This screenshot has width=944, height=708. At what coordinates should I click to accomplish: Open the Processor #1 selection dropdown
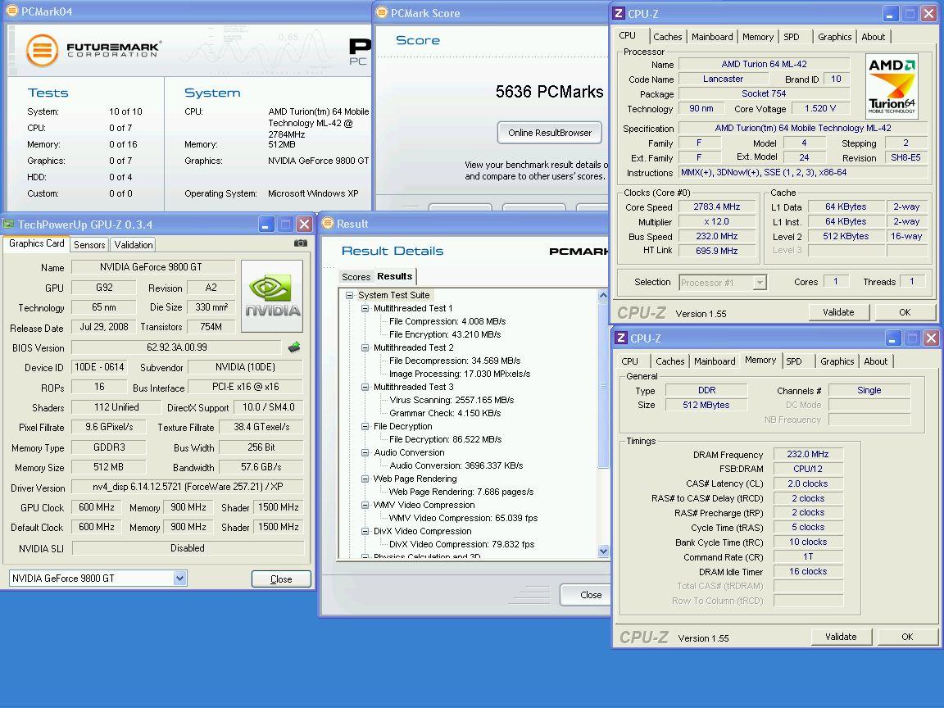point(760,283)
